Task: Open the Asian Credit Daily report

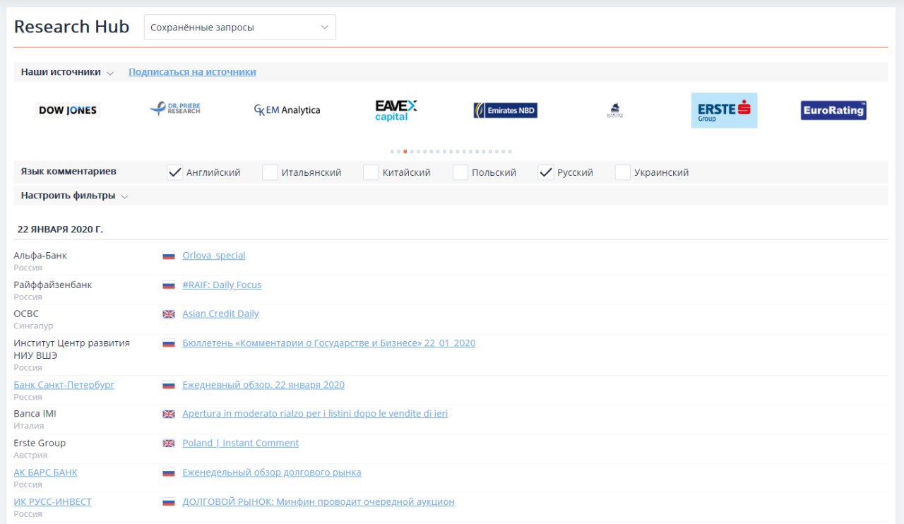Action: pos(220,314)
